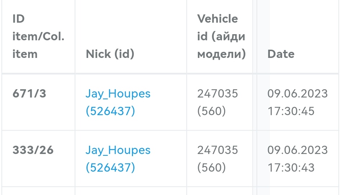Click model id (560) in the 333/26 row
The width and height of the screenshot is (356, 195).
click(x=212, y=167)
